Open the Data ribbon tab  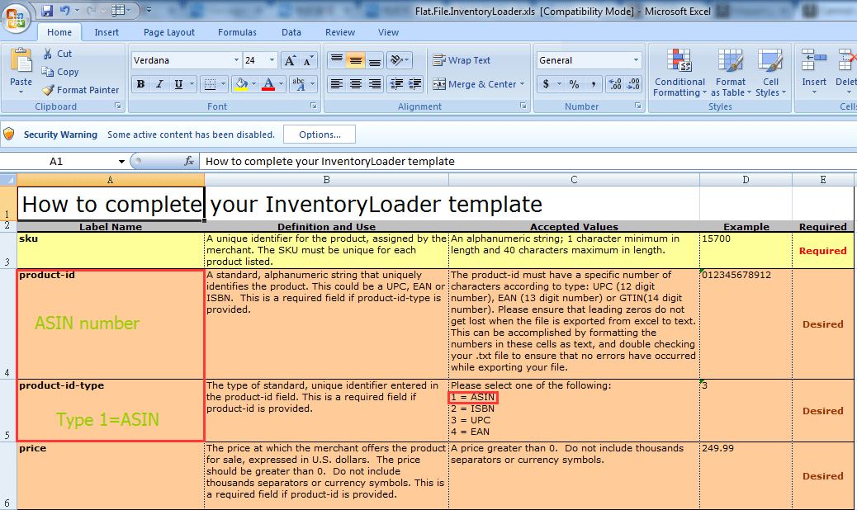291,32
